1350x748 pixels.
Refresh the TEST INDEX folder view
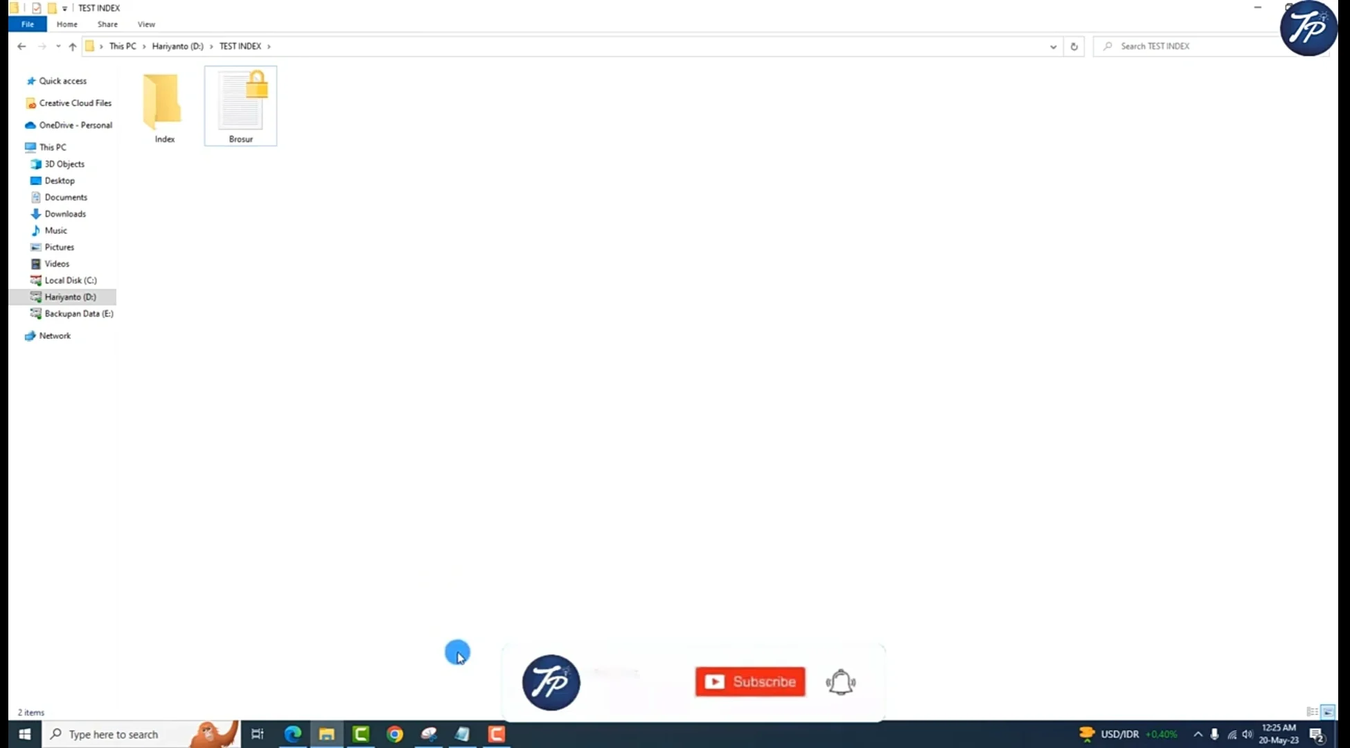pos(1074,46)
